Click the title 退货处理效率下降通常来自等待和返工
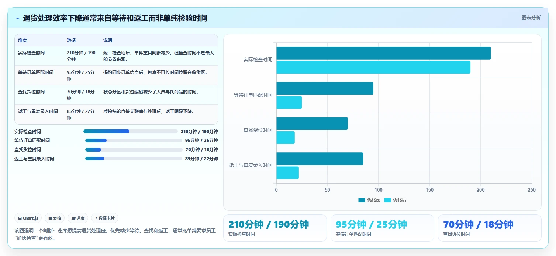 [x=115, y=18]
